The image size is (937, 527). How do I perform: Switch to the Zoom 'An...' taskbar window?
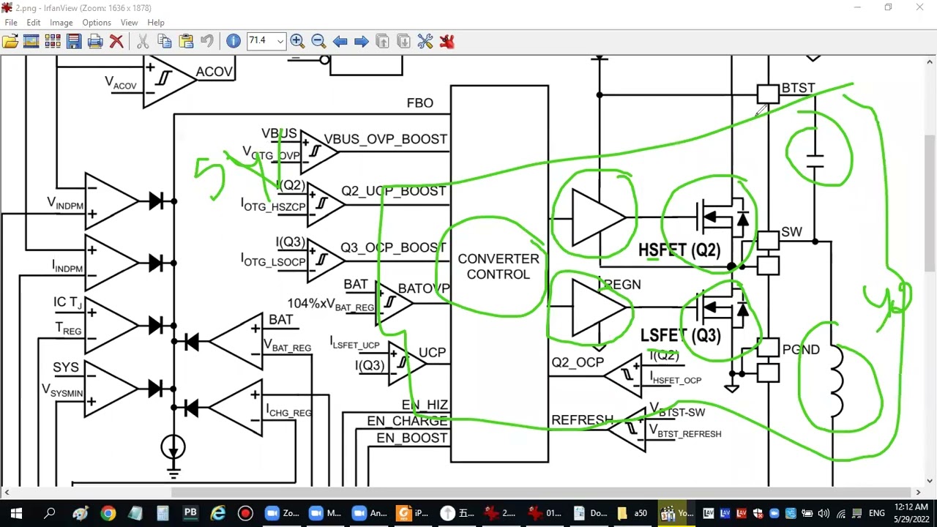[x=368, y=513]
